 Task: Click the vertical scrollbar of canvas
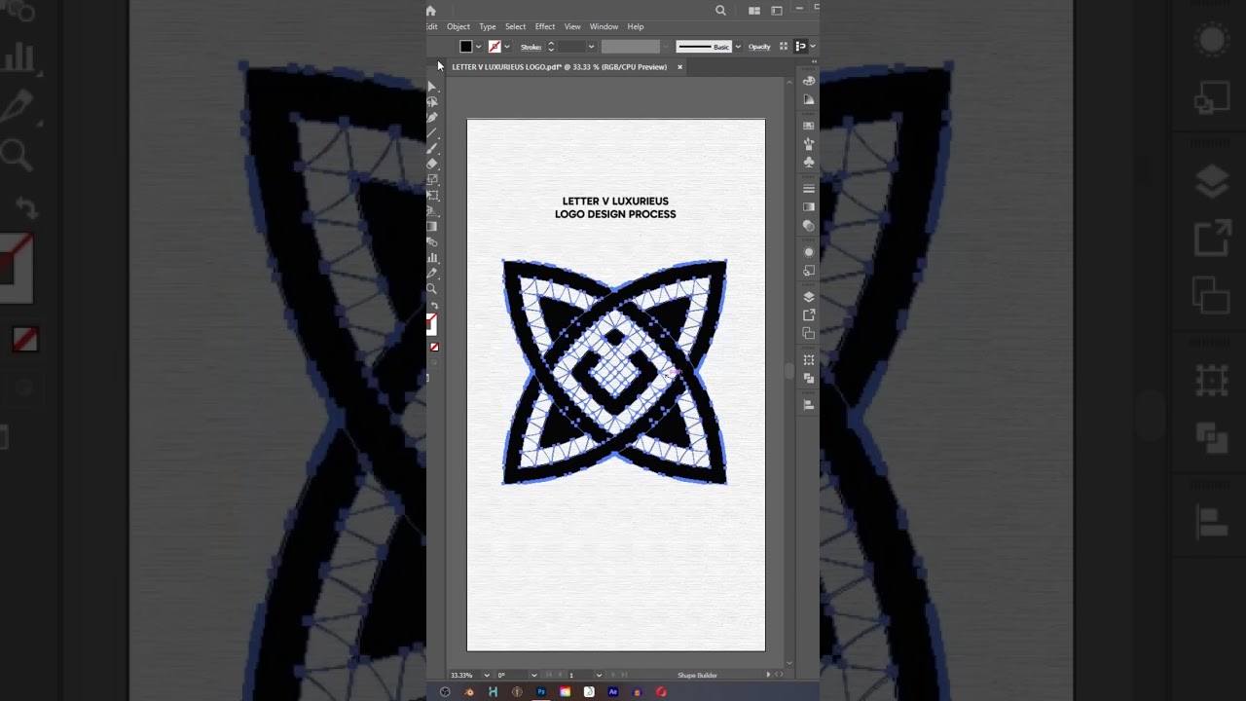[x=788, y=372]
